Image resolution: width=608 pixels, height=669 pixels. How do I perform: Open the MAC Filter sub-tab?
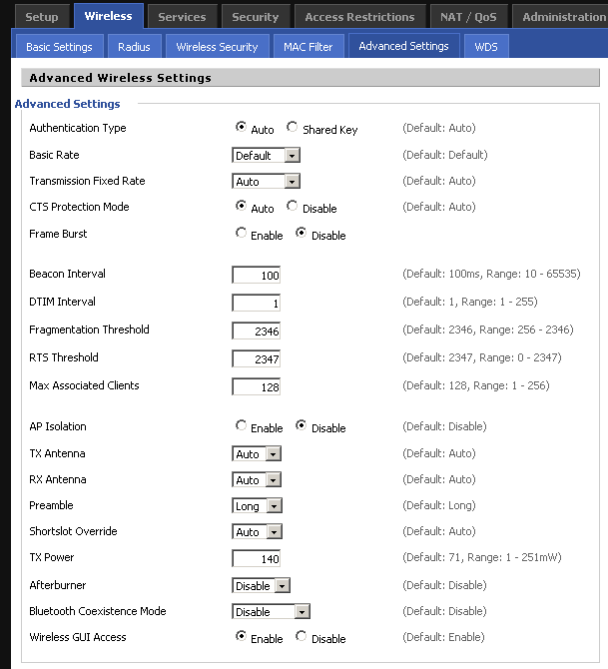click(x=308, y=47)
